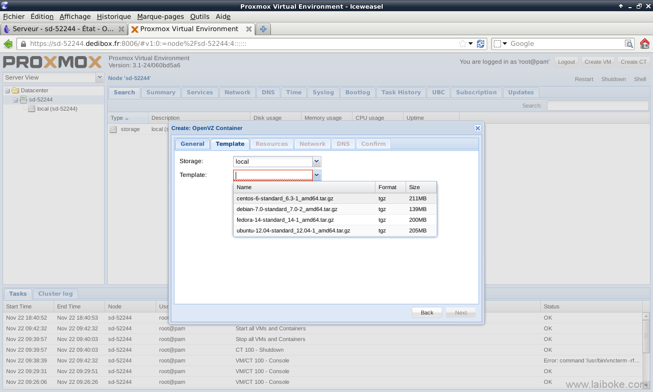Click the Template input field
The width and height of the screenshot is (653, 392).
(x=273, y=175)
